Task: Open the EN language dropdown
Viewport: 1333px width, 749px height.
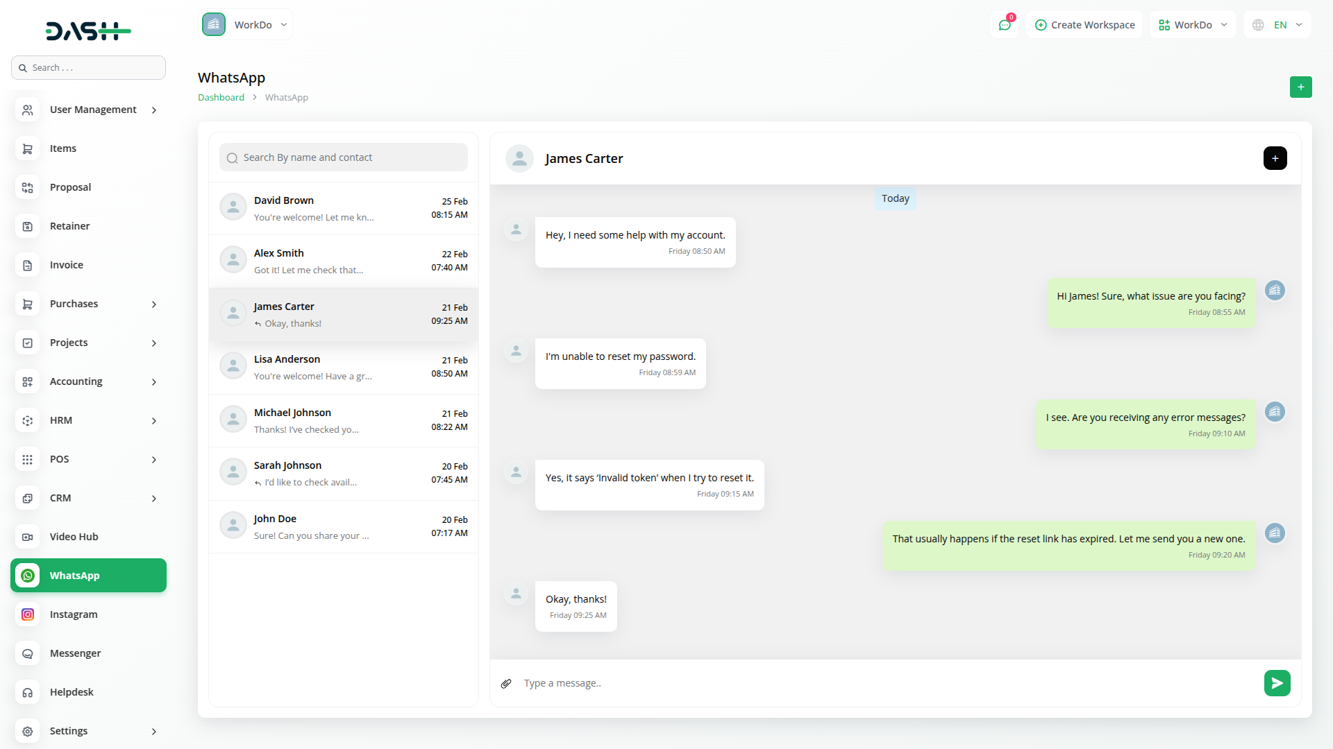Action: click(1277, 25)
